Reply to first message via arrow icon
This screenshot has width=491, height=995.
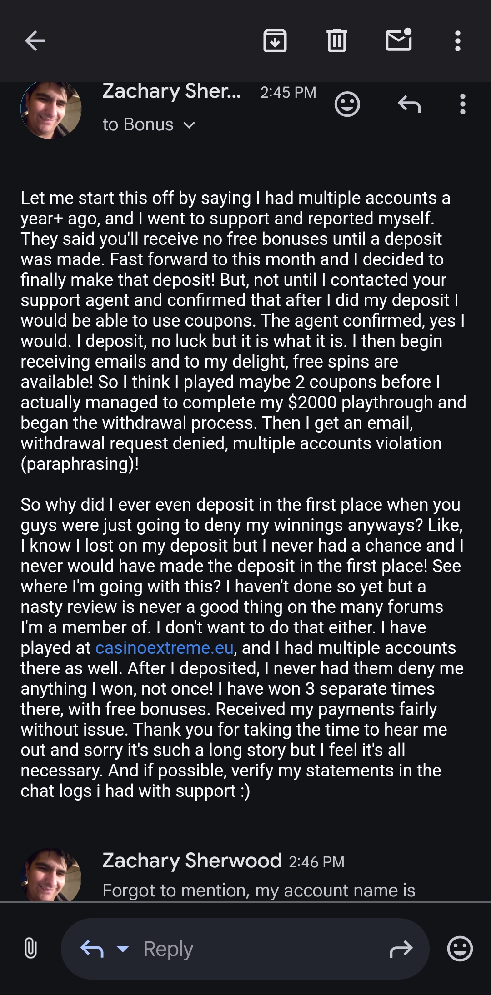409,104
